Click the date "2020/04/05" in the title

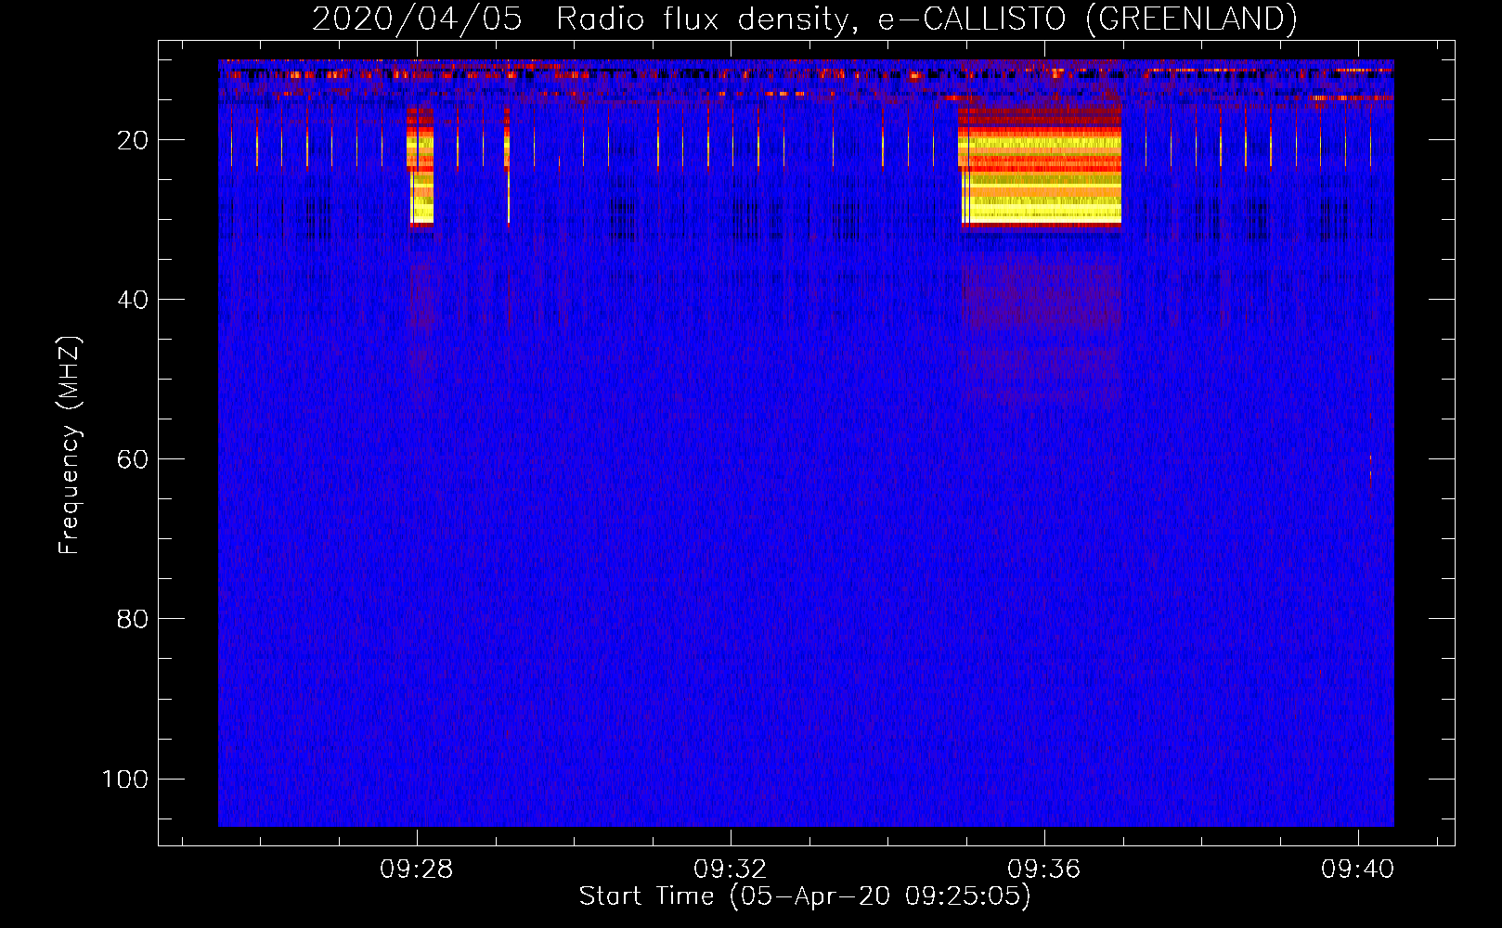(417, 19)
